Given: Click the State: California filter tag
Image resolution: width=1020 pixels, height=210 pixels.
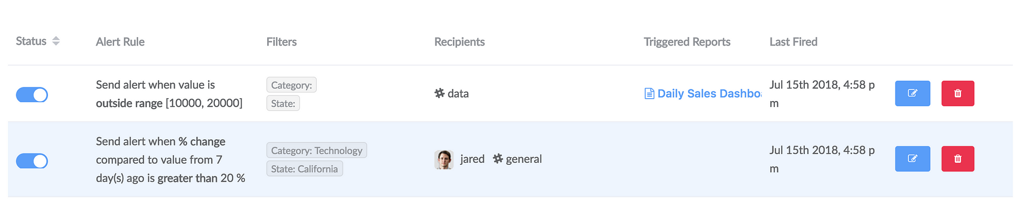Looking at the screenshot, I should (x=304, y=169).
